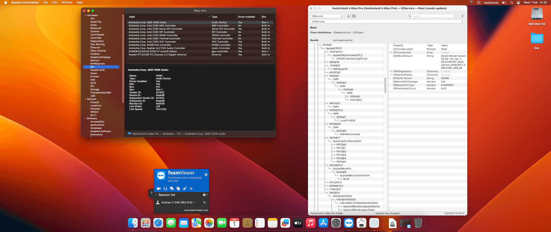Open System Information app menu
This screenshot has height=232, width=551.
(25, 3)
